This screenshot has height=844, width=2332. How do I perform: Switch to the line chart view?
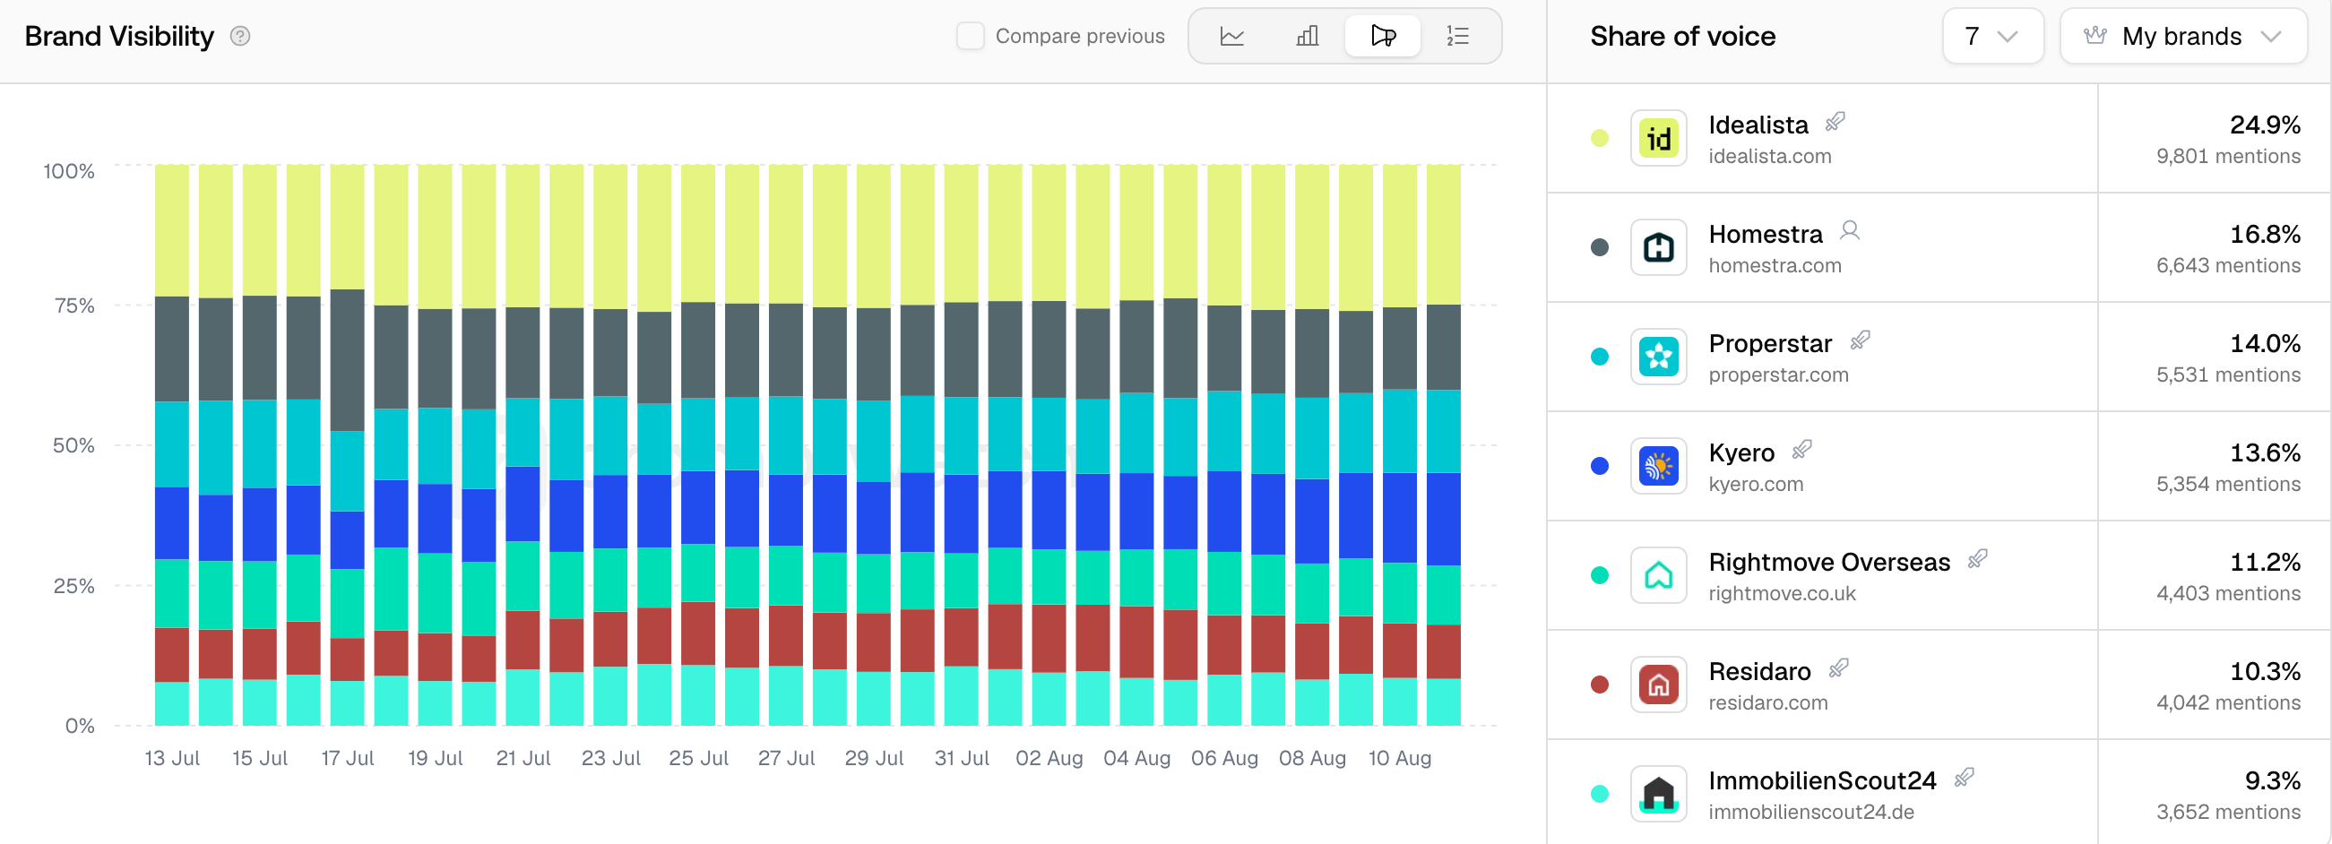[x=1232, y=36]
